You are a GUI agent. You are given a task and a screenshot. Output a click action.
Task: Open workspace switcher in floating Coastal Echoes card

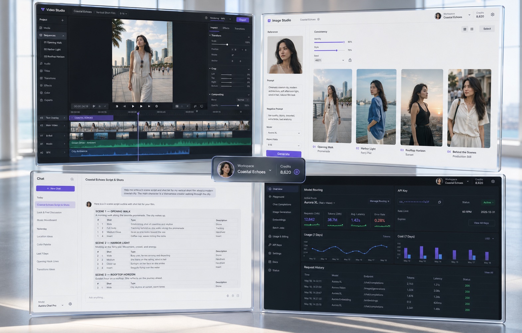point(270,170)
